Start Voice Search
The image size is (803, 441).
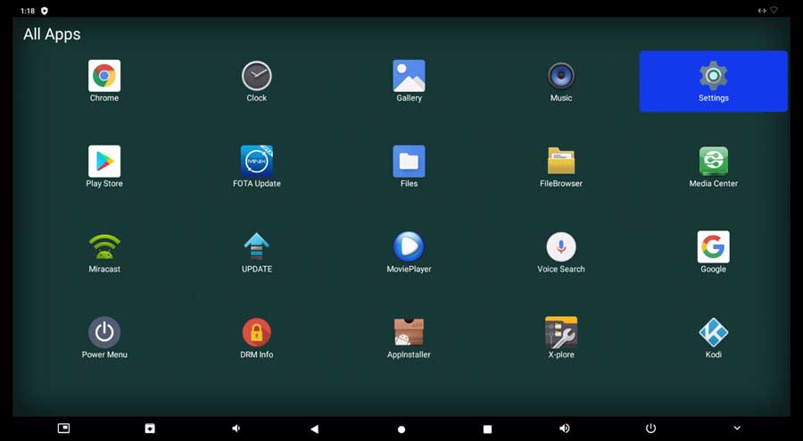tap(561, 252)
